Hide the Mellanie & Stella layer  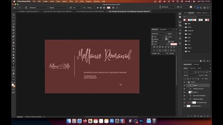pyautogui.click(x=184, y=99)
